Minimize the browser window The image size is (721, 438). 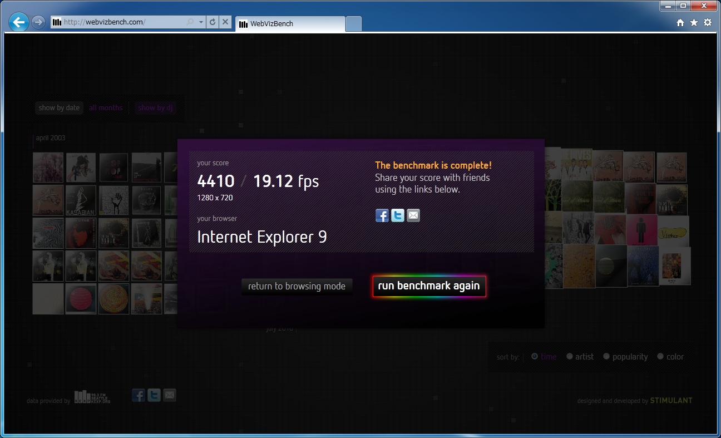pyautogui.click(x=668, y=6)
